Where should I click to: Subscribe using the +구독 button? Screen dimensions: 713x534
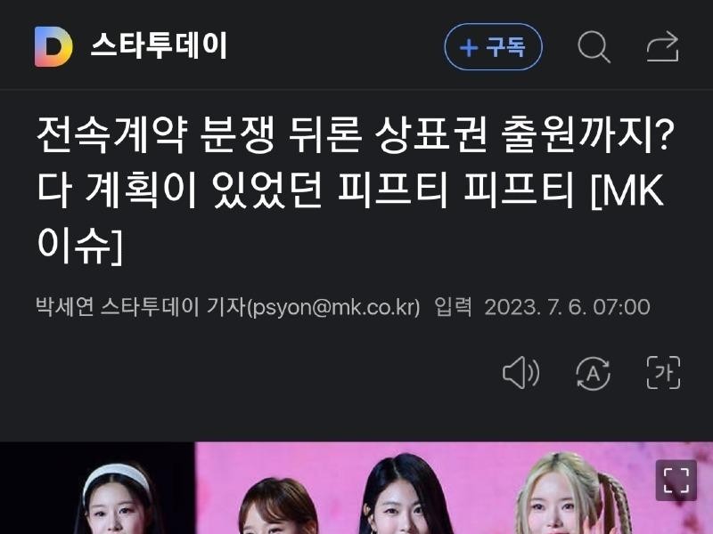494,47
